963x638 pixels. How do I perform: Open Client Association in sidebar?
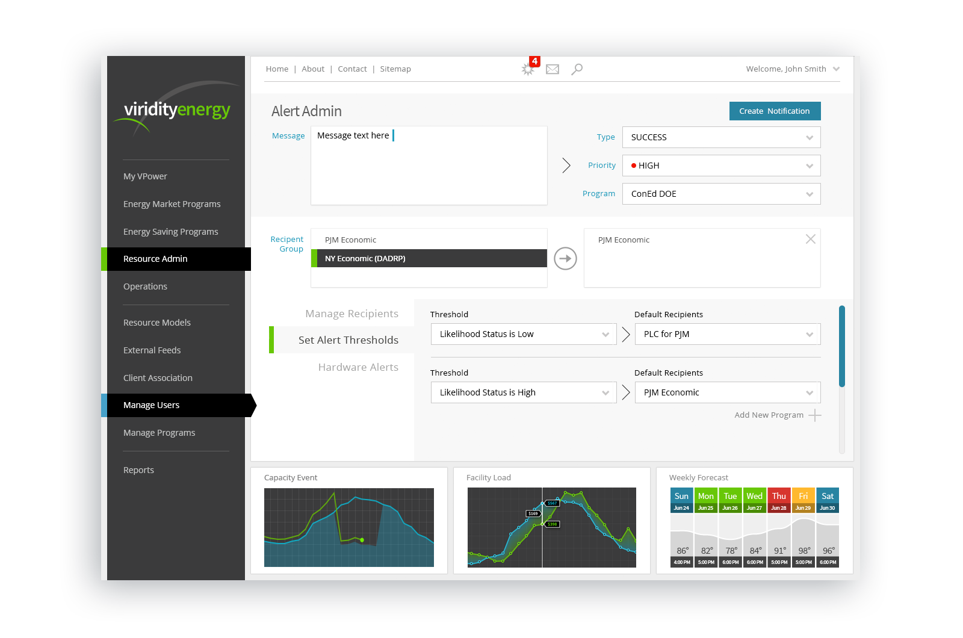tap(158, 378)
